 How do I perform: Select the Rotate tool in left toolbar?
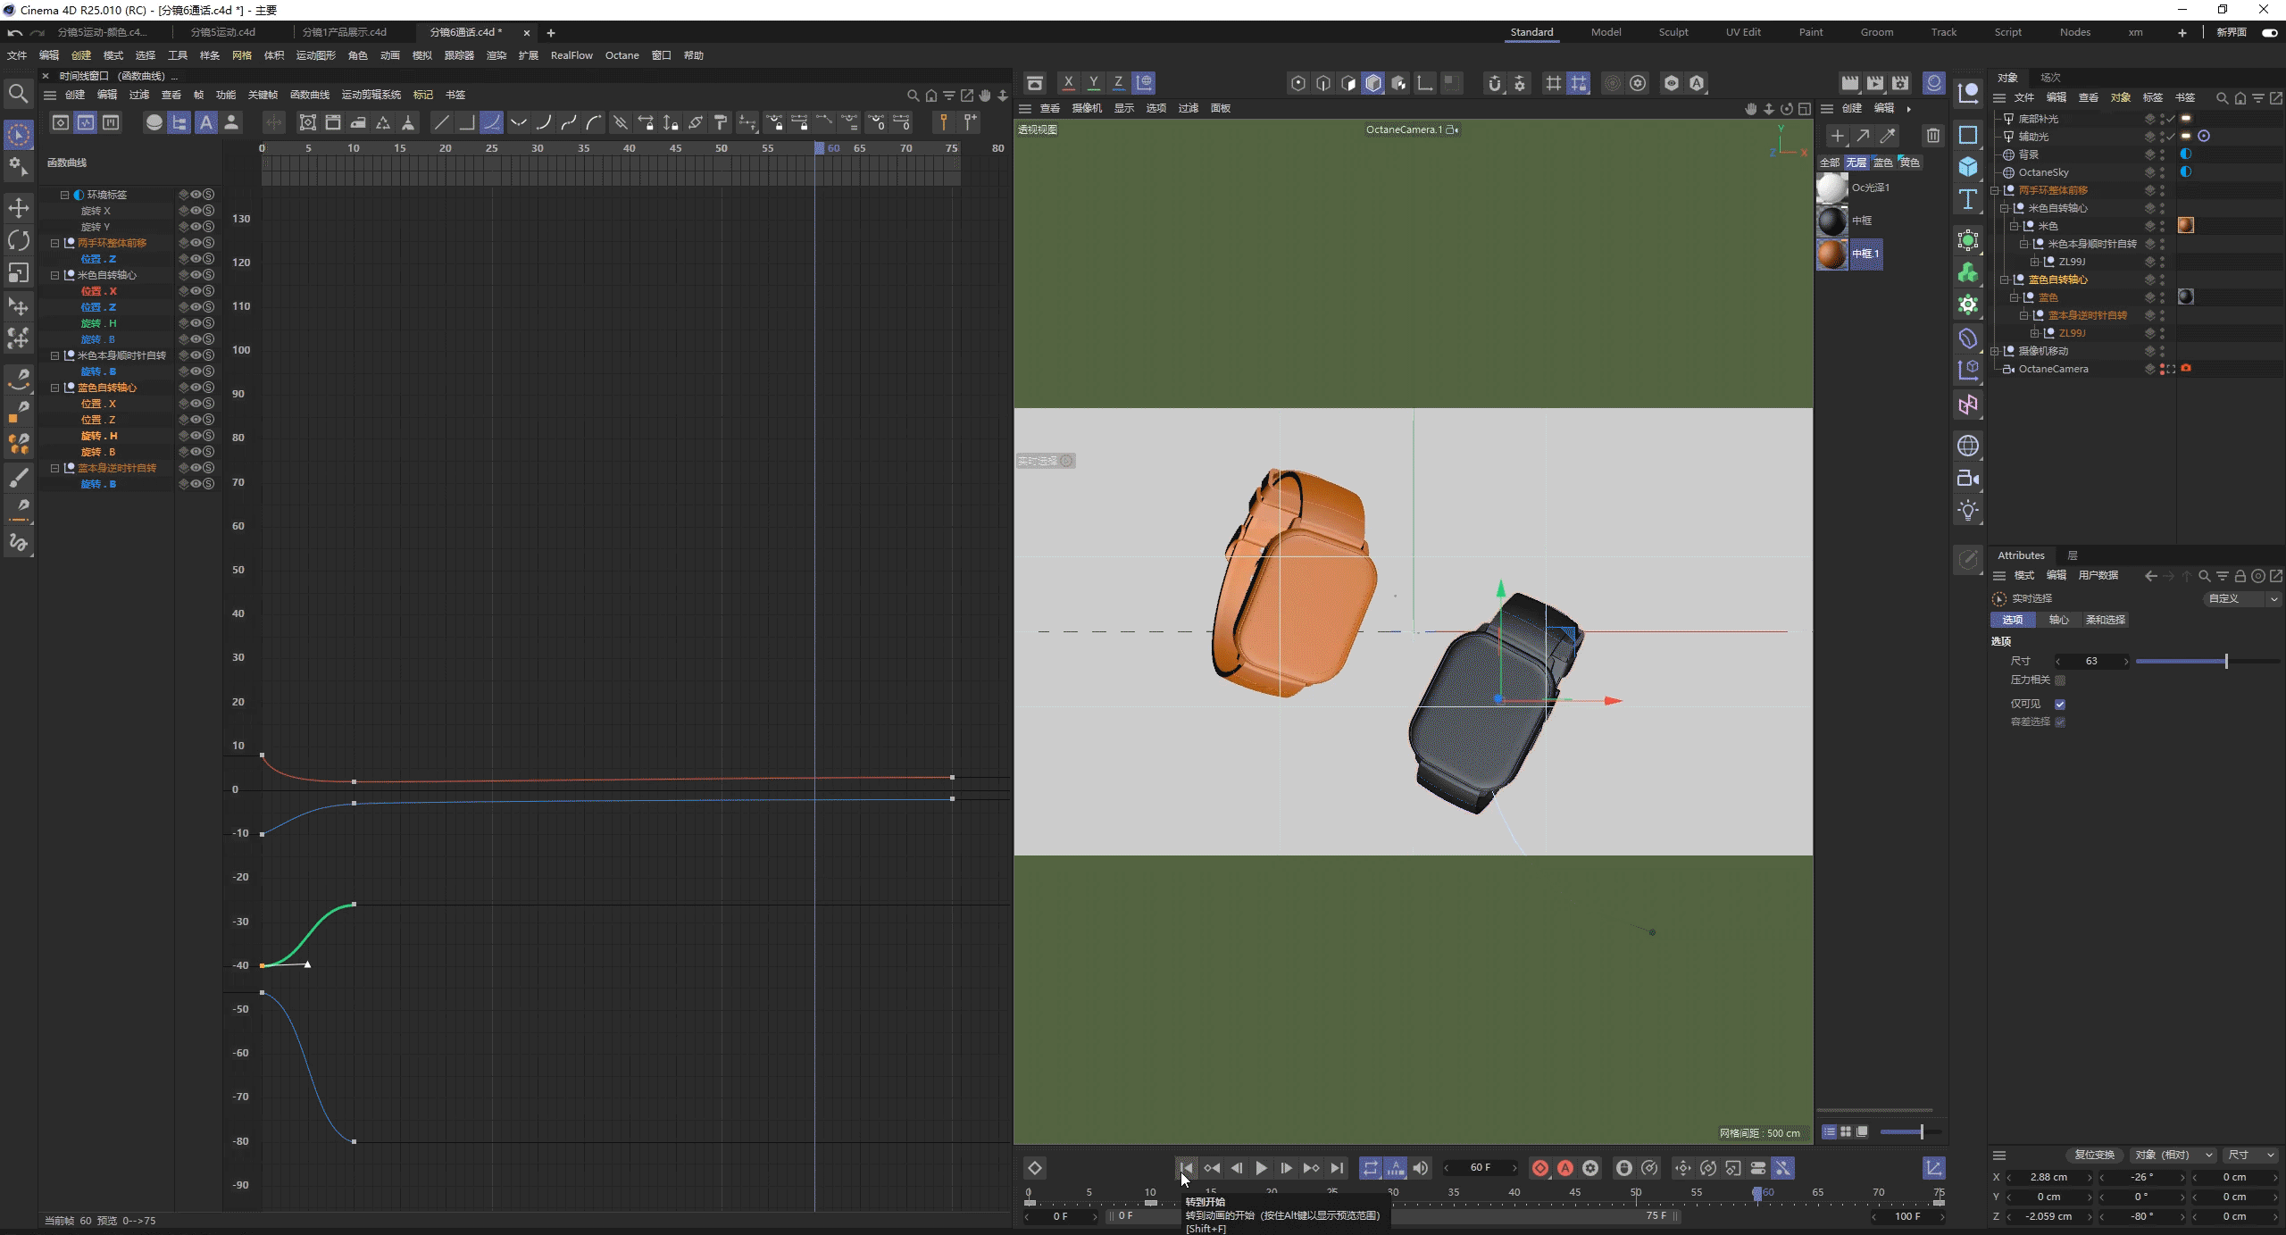(x=18, y=240)
